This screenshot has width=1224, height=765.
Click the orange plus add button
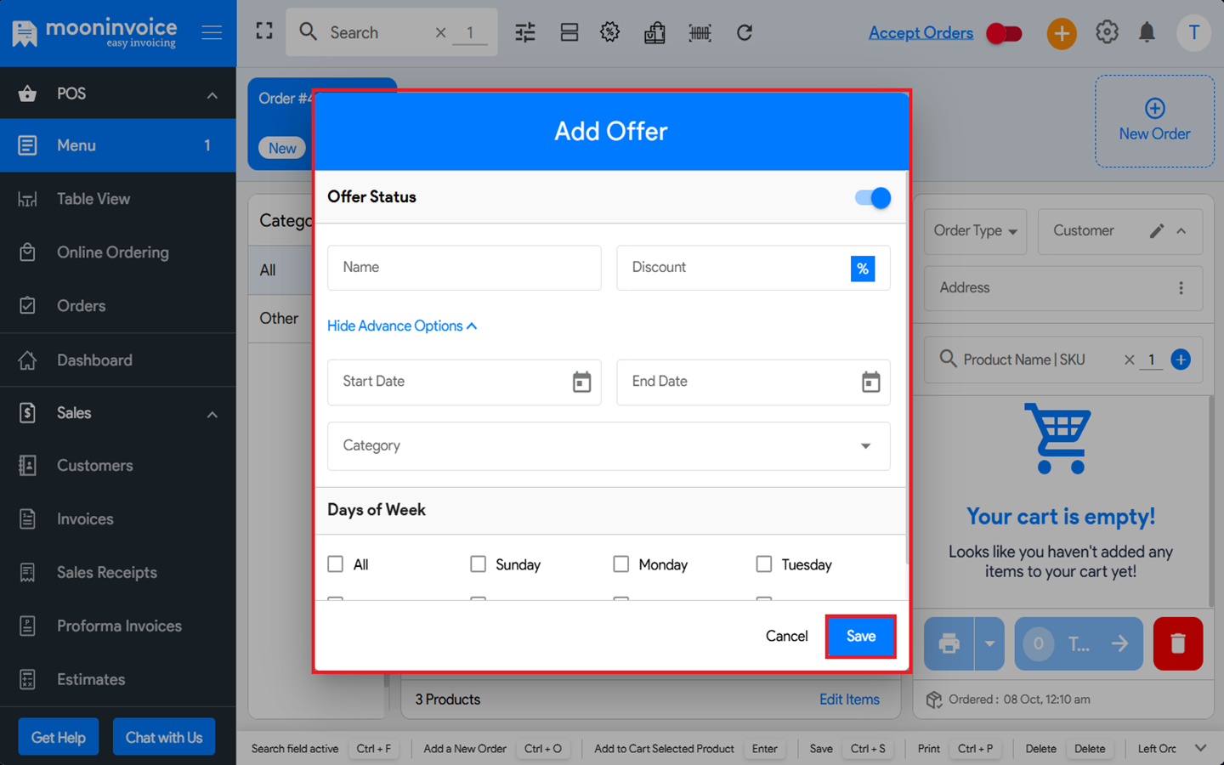coord(1061,34)
